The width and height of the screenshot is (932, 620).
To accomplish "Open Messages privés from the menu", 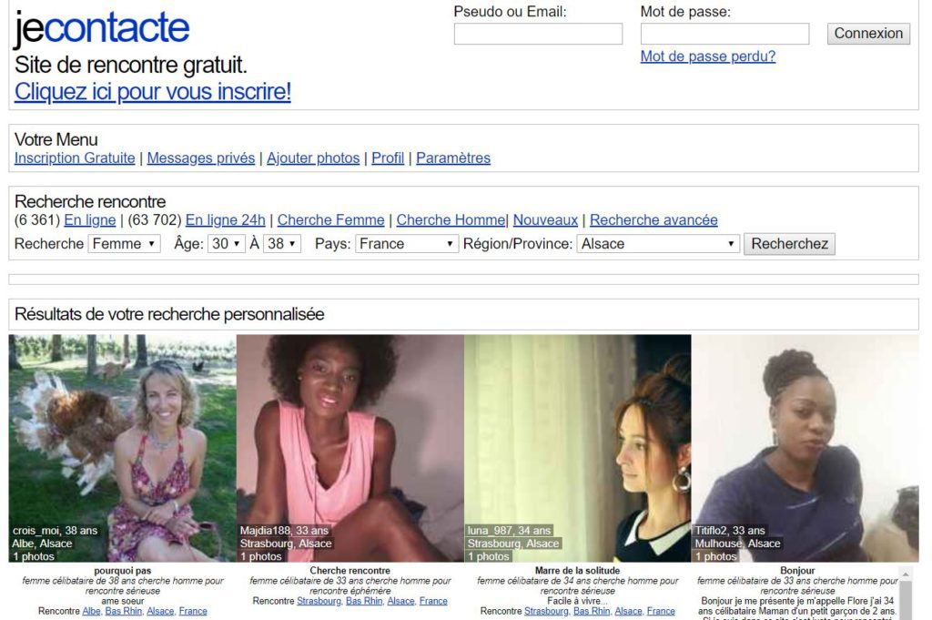I will pyautogui.click(x=201, y=158).
